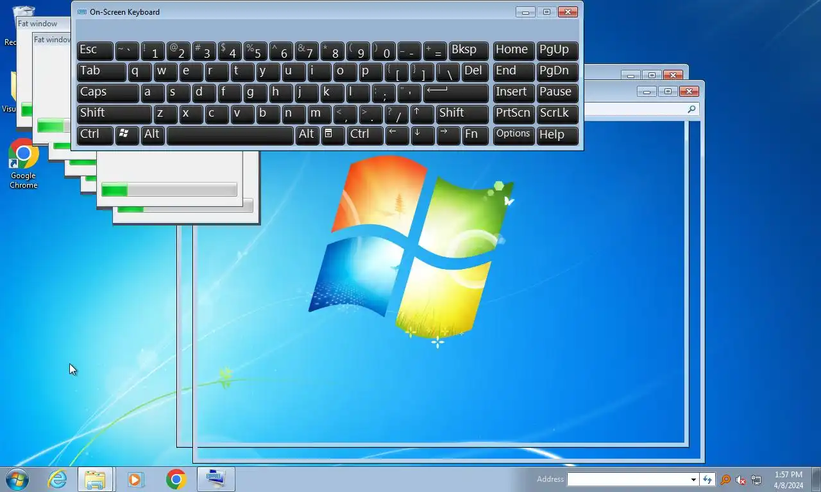Open the network status tray icon

pyautogui.click(x=757, y=480)
